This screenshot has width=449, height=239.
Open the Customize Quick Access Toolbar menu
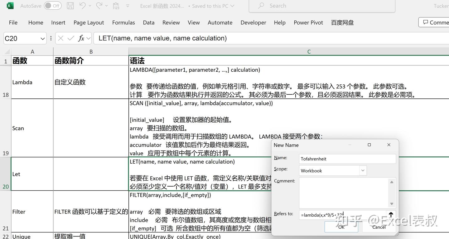(x=128, y=6)
